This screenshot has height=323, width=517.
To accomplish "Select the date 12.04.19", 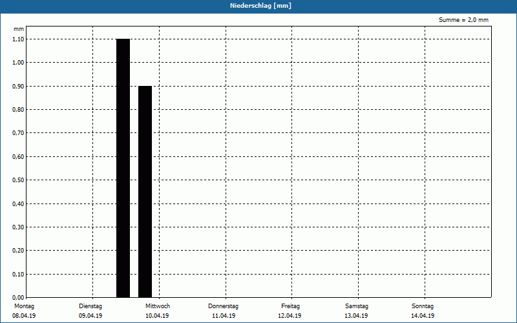I will pos(290,316).
